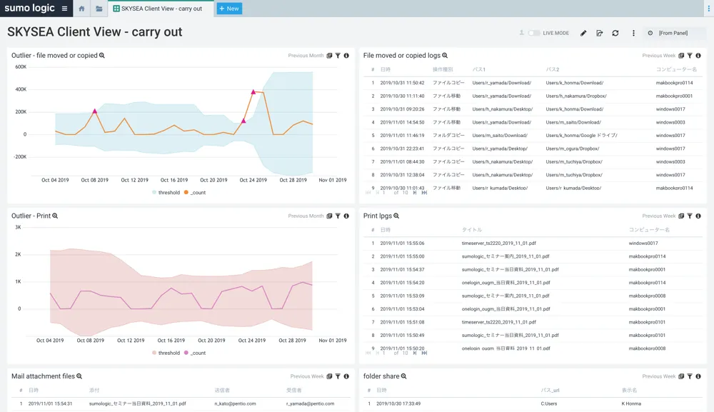Click _count legend swatch in Outlier - Print chart
The height and width of the screenshot is (412, 714).
coord(186,353)
